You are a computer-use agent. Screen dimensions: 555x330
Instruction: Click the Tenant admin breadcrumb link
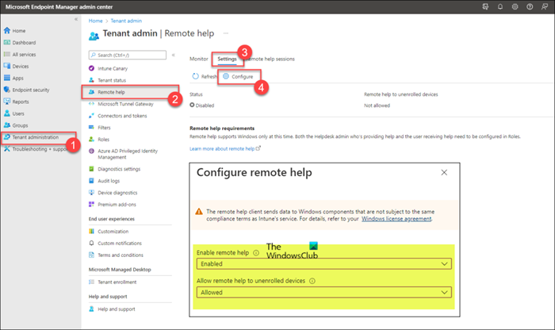coord(126,21)
